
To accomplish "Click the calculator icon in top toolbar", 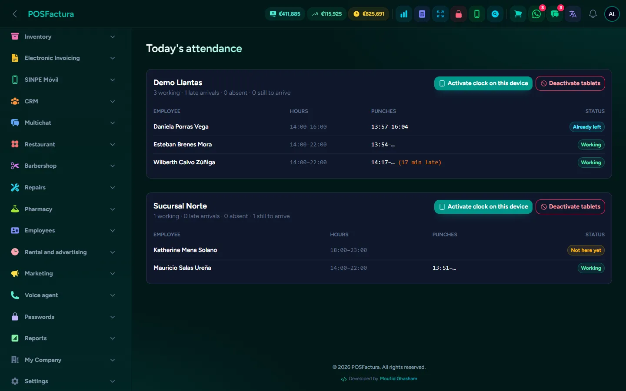I will click(x=422, y=14).
